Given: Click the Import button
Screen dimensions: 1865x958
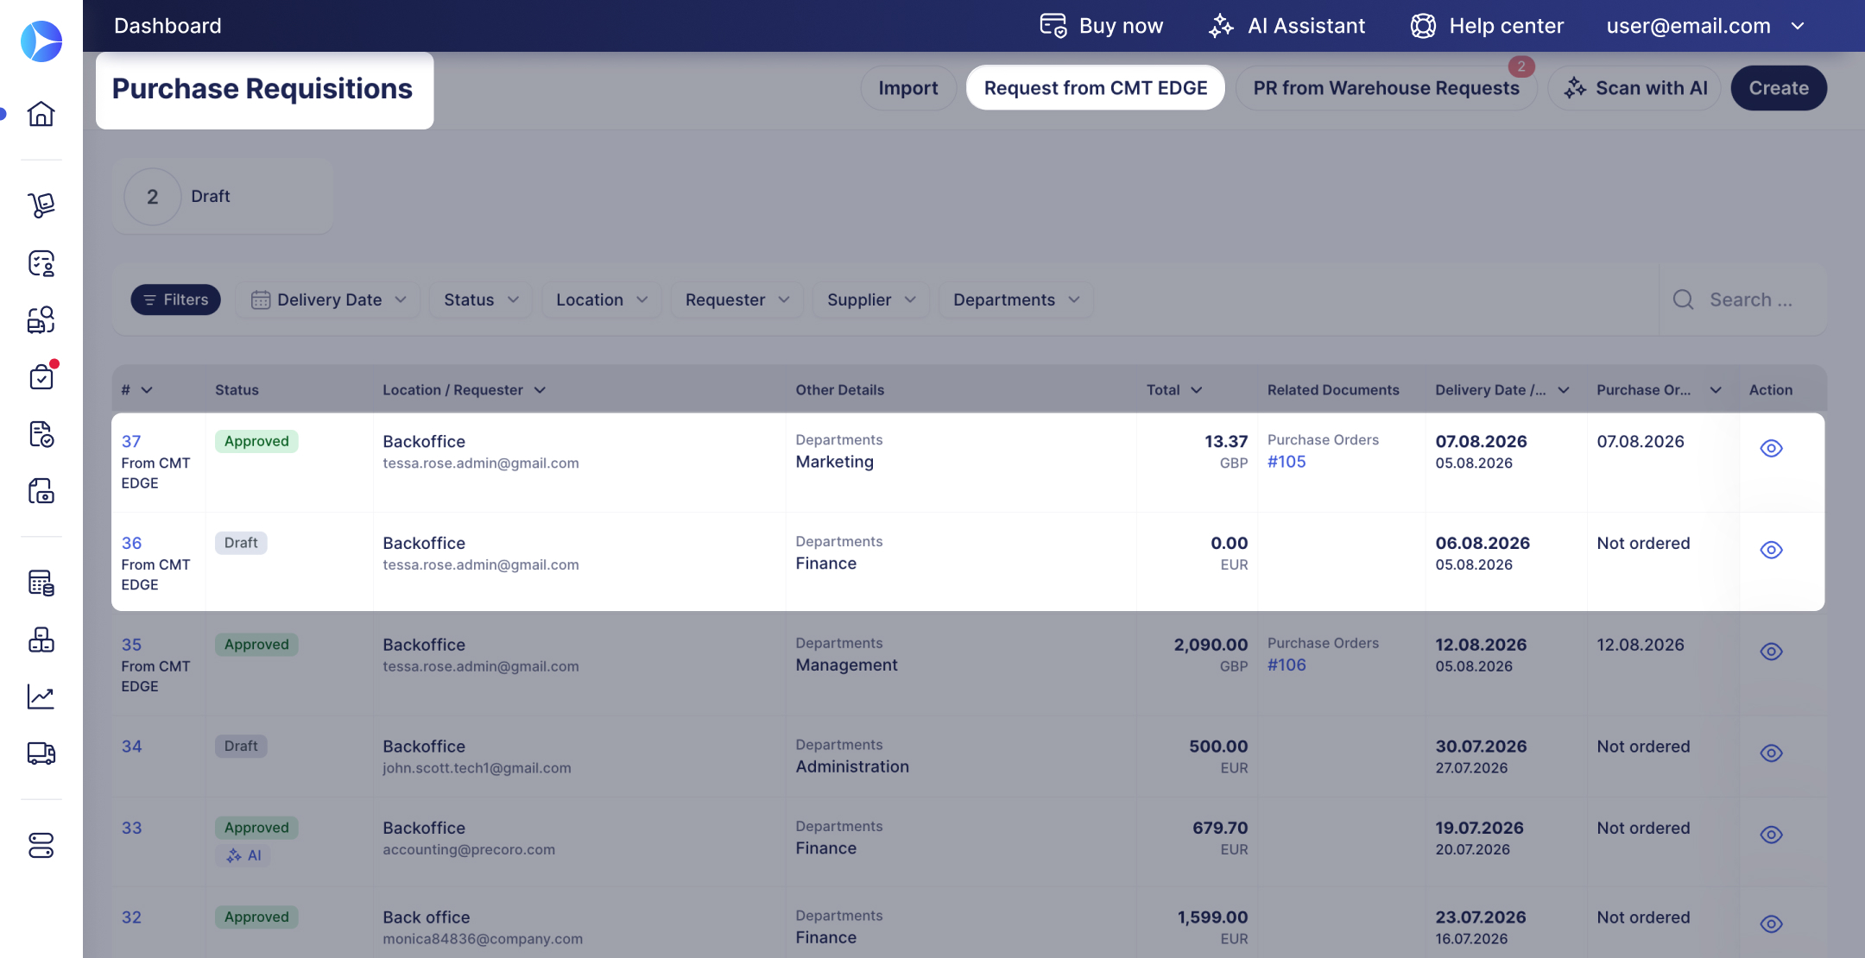Looking at the screenshot, I should point(908,88).
